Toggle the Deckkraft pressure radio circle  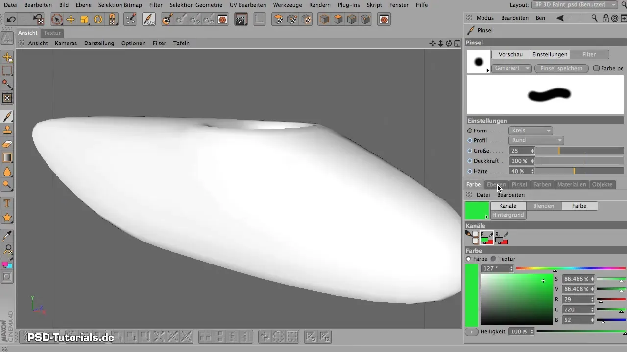[x=470, y=161]
